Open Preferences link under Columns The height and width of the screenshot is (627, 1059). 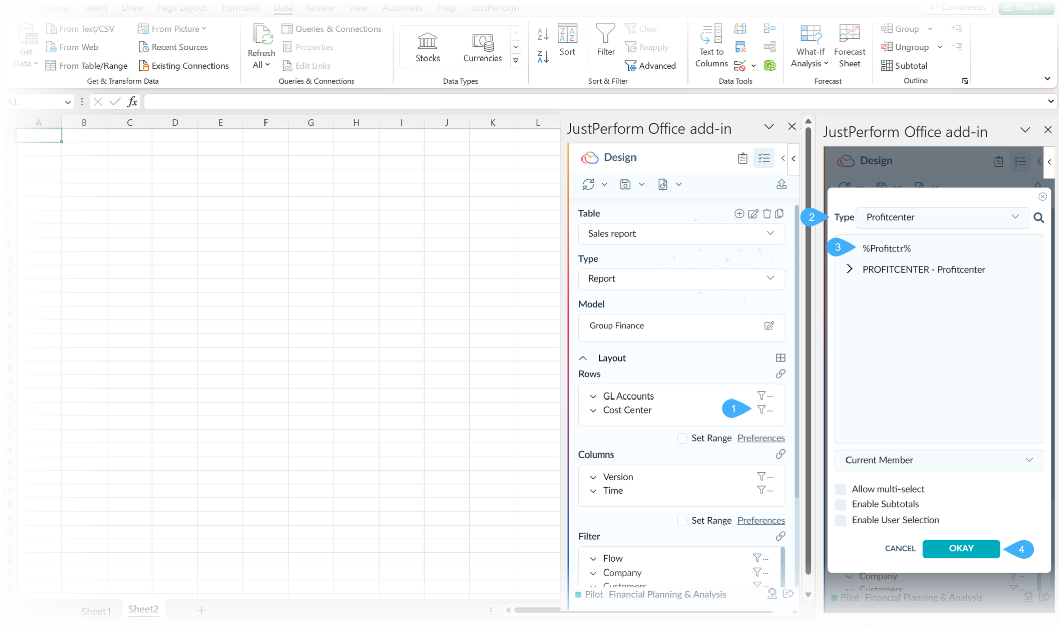point(761,520)
